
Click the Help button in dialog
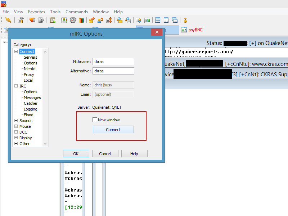(134, 154)
